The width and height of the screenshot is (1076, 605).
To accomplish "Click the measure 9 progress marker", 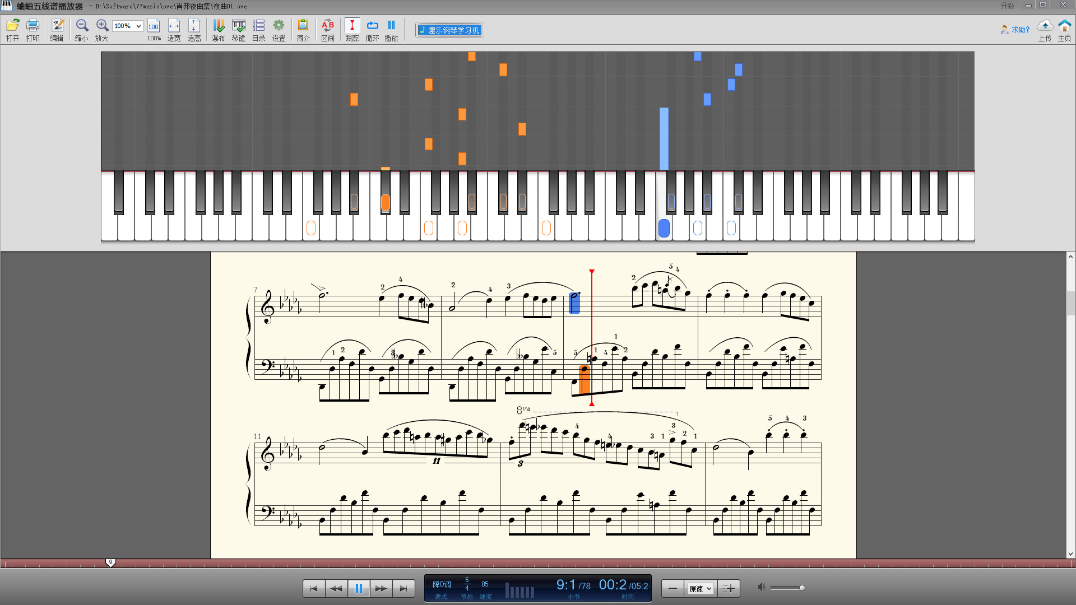I will 110,562.
